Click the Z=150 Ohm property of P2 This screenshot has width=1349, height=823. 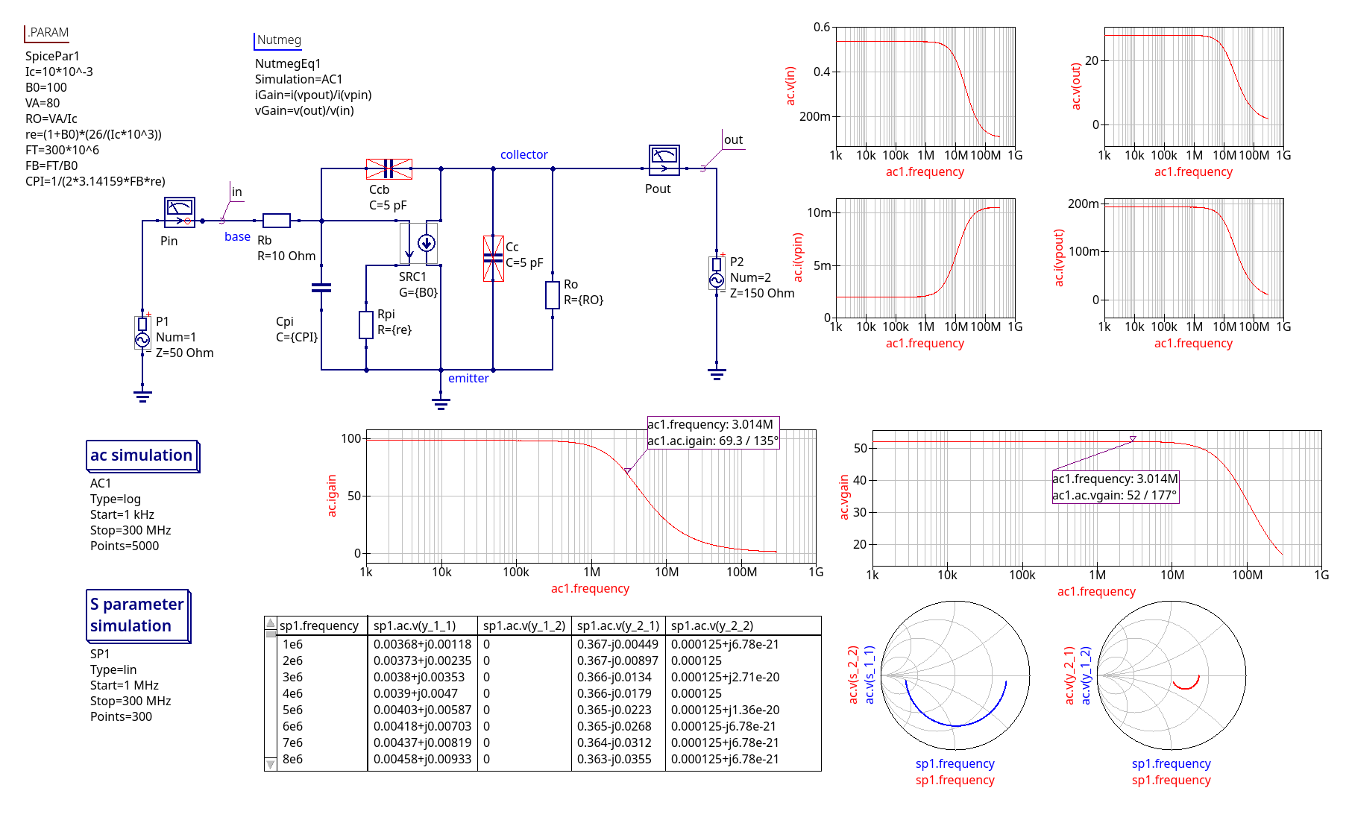point(762,294)
